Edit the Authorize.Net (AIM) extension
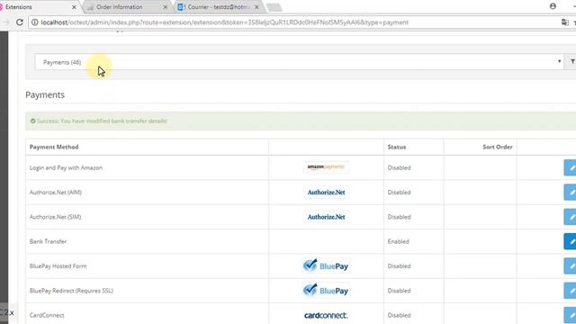The image size is (576, 324). tap(570, 193)
